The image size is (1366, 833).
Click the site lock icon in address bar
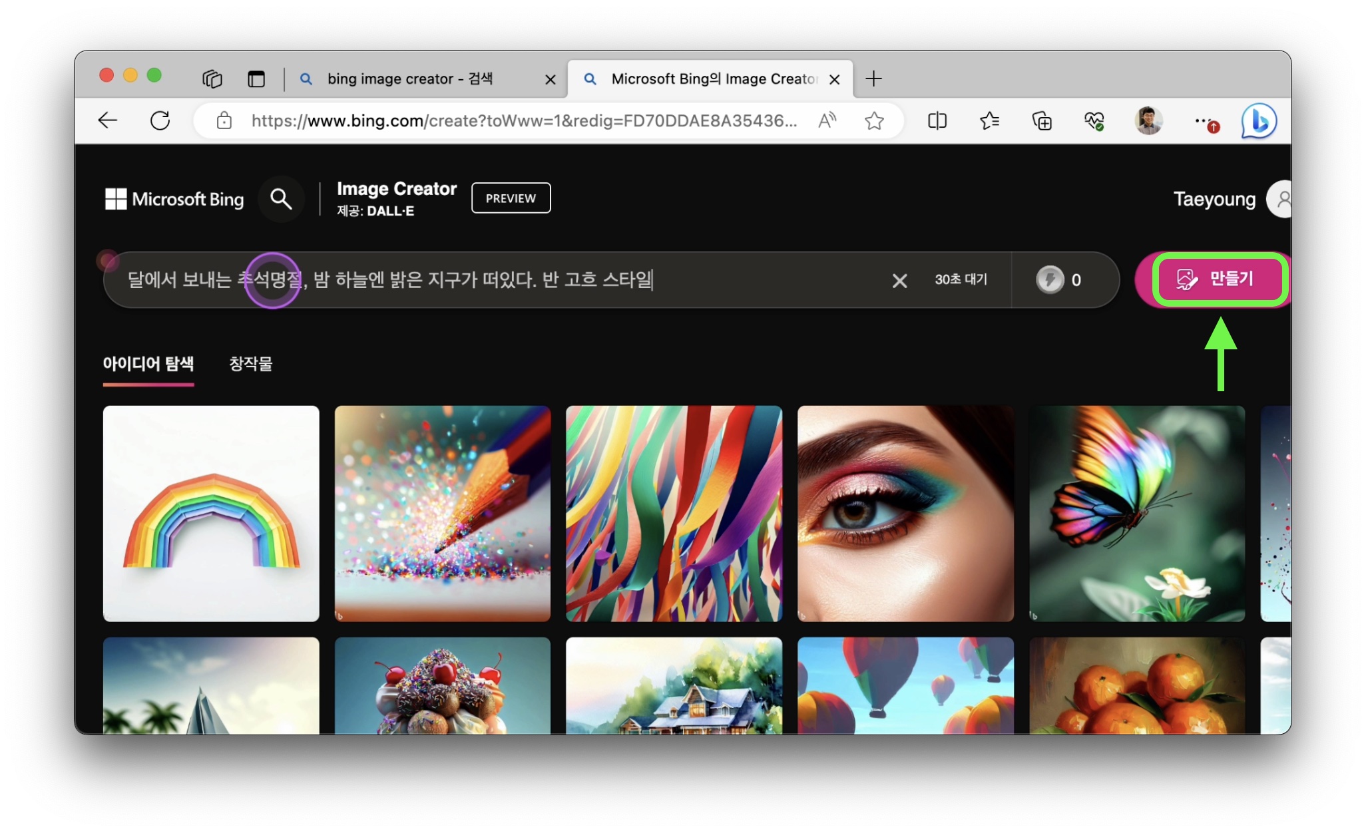[x=224, y=120]
